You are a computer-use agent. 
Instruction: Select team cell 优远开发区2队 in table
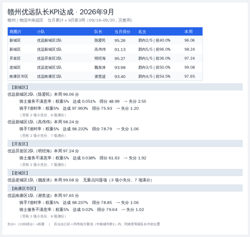pyautogui.click(x=49, y=58)
